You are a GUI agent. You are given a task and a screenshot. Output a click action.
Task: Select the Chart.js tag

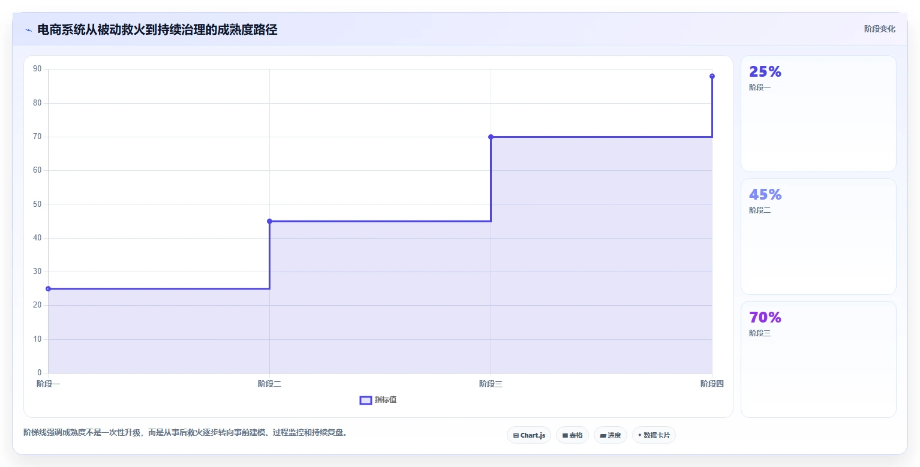coord(529,435)
